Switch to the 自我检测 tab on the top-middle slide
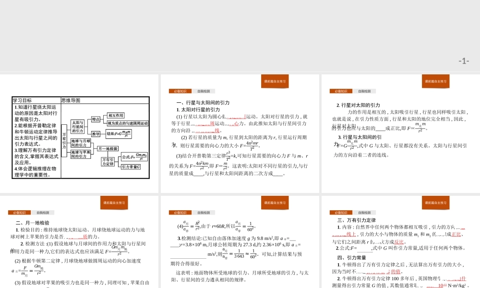Screen dimensions: 480x288 204,91
